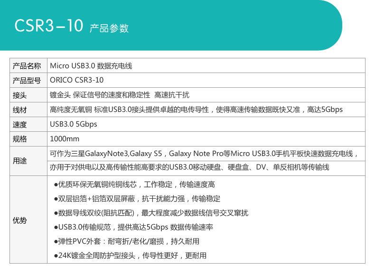Select the 亦用于对供电 usage line
The width and height of the screenshot is (375, 266).
click(x=189, y=167)
